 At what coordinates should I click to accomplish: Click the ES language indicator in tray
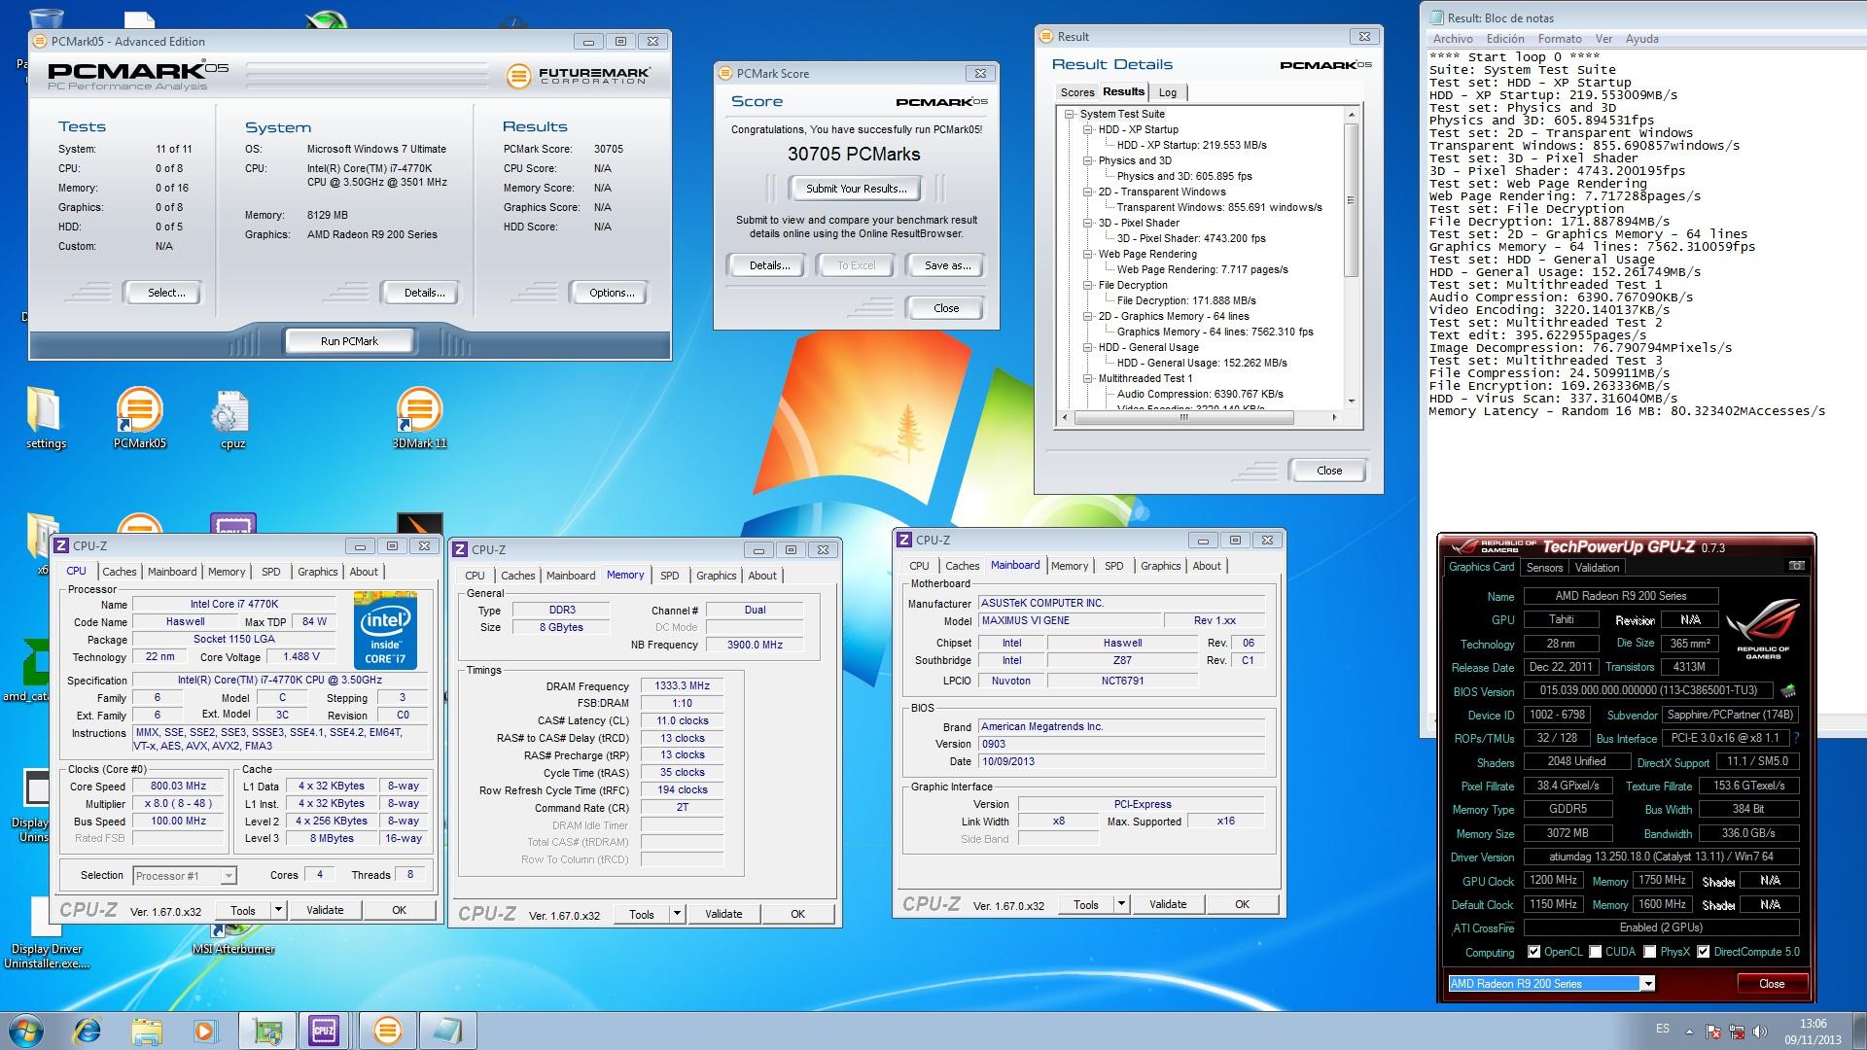pyautogui.click(x=1663, y=1029)
